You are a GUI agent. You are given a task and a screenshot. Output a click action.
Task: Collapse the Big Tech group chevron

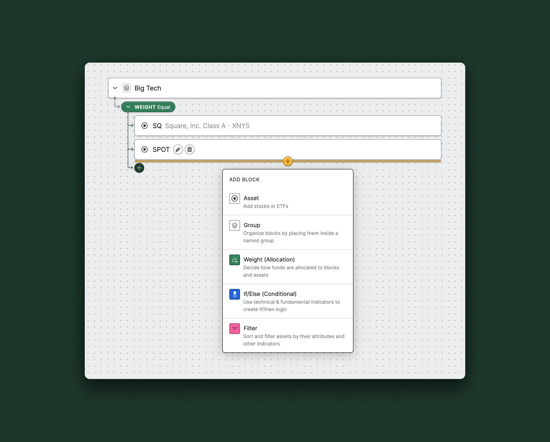pos(115,88)
